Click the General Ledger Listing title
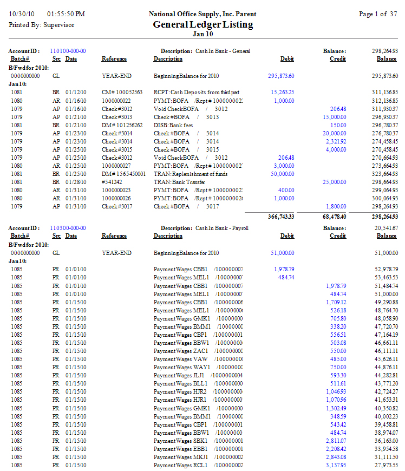Image resolution: width=405 pixels, height=471 pixels. point(203,25)
